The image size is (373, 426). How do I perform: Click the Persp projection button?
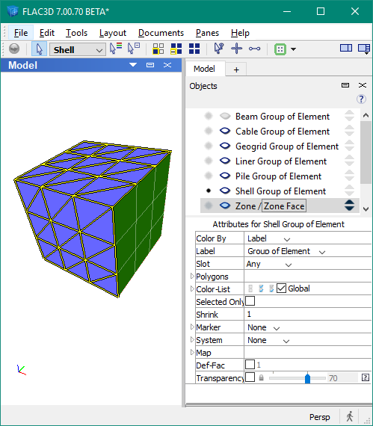point(320,417)
